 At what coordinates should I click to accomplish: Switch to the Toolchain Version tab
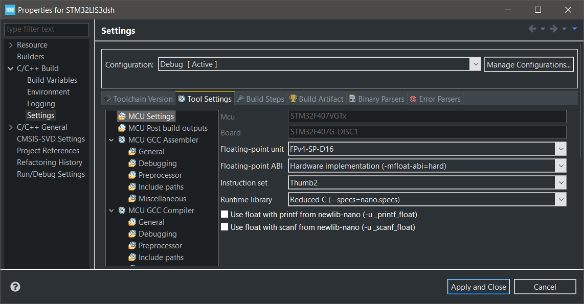click(139, 99)
